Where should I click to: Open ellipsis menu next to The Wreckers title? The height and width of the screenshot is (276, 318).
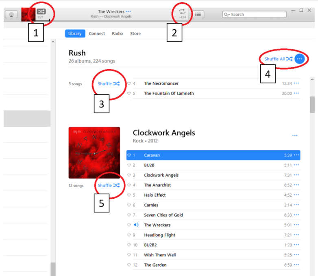click(x=128, y=11)
